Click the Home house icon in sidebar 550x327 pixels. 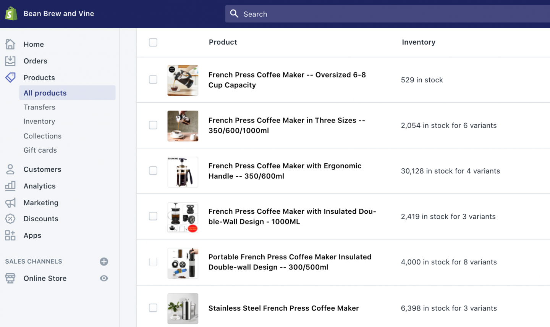pos(10,44)
